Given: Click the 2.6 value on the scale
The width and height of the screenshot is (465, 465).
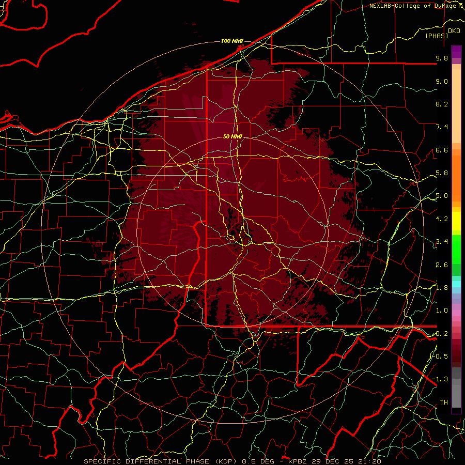Looking at the screenshot, I should [x=442, y=265].
